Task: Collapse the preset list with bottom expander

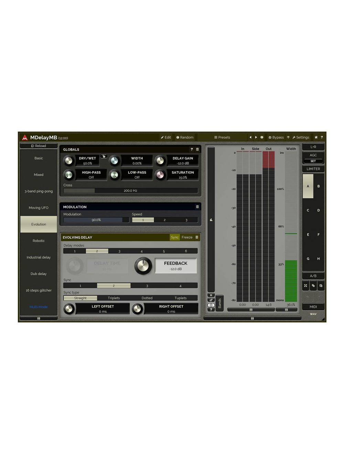Action: click(x=39, y=318)
